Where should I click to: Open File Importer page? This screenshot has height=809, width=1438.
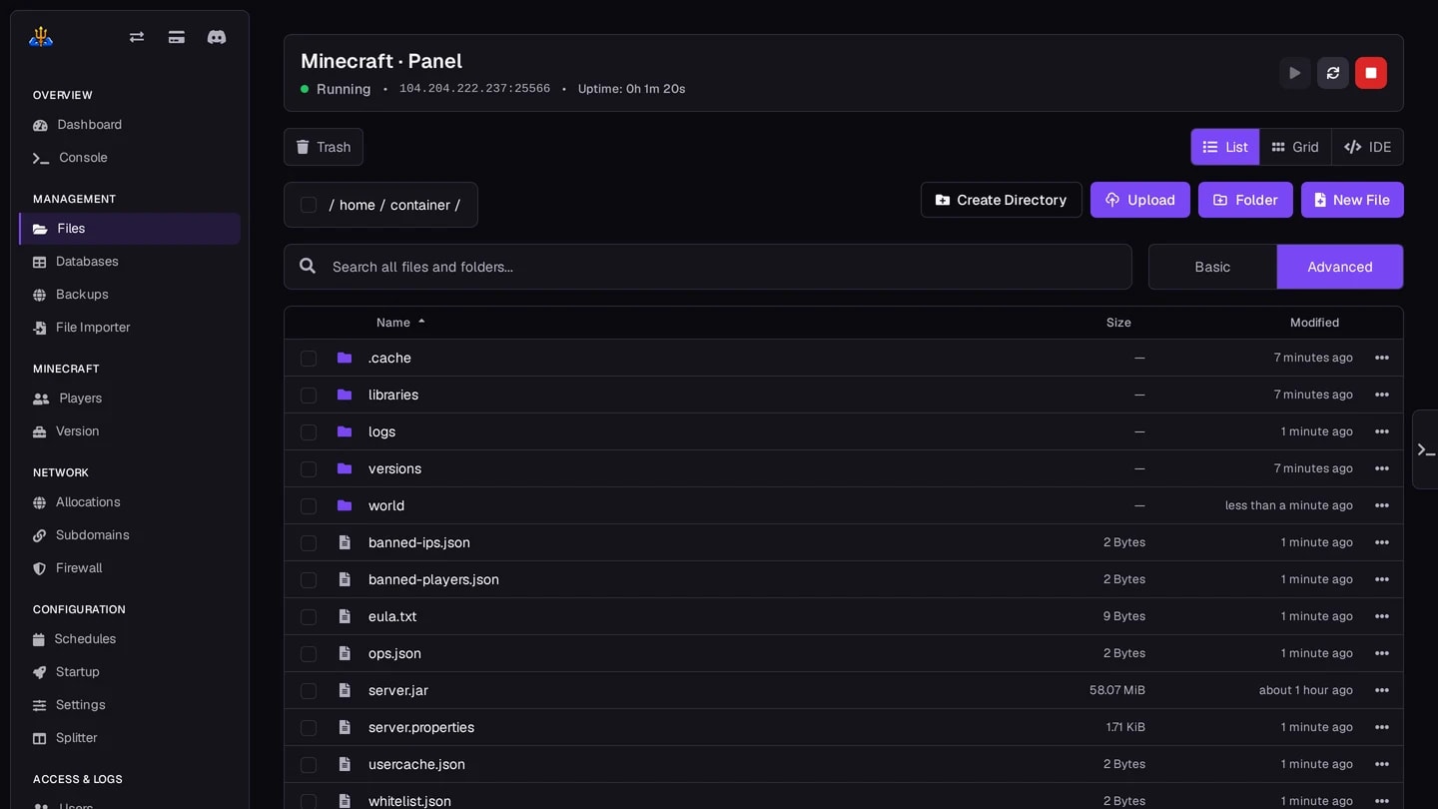pyautogui.click(x=130, y=328)
